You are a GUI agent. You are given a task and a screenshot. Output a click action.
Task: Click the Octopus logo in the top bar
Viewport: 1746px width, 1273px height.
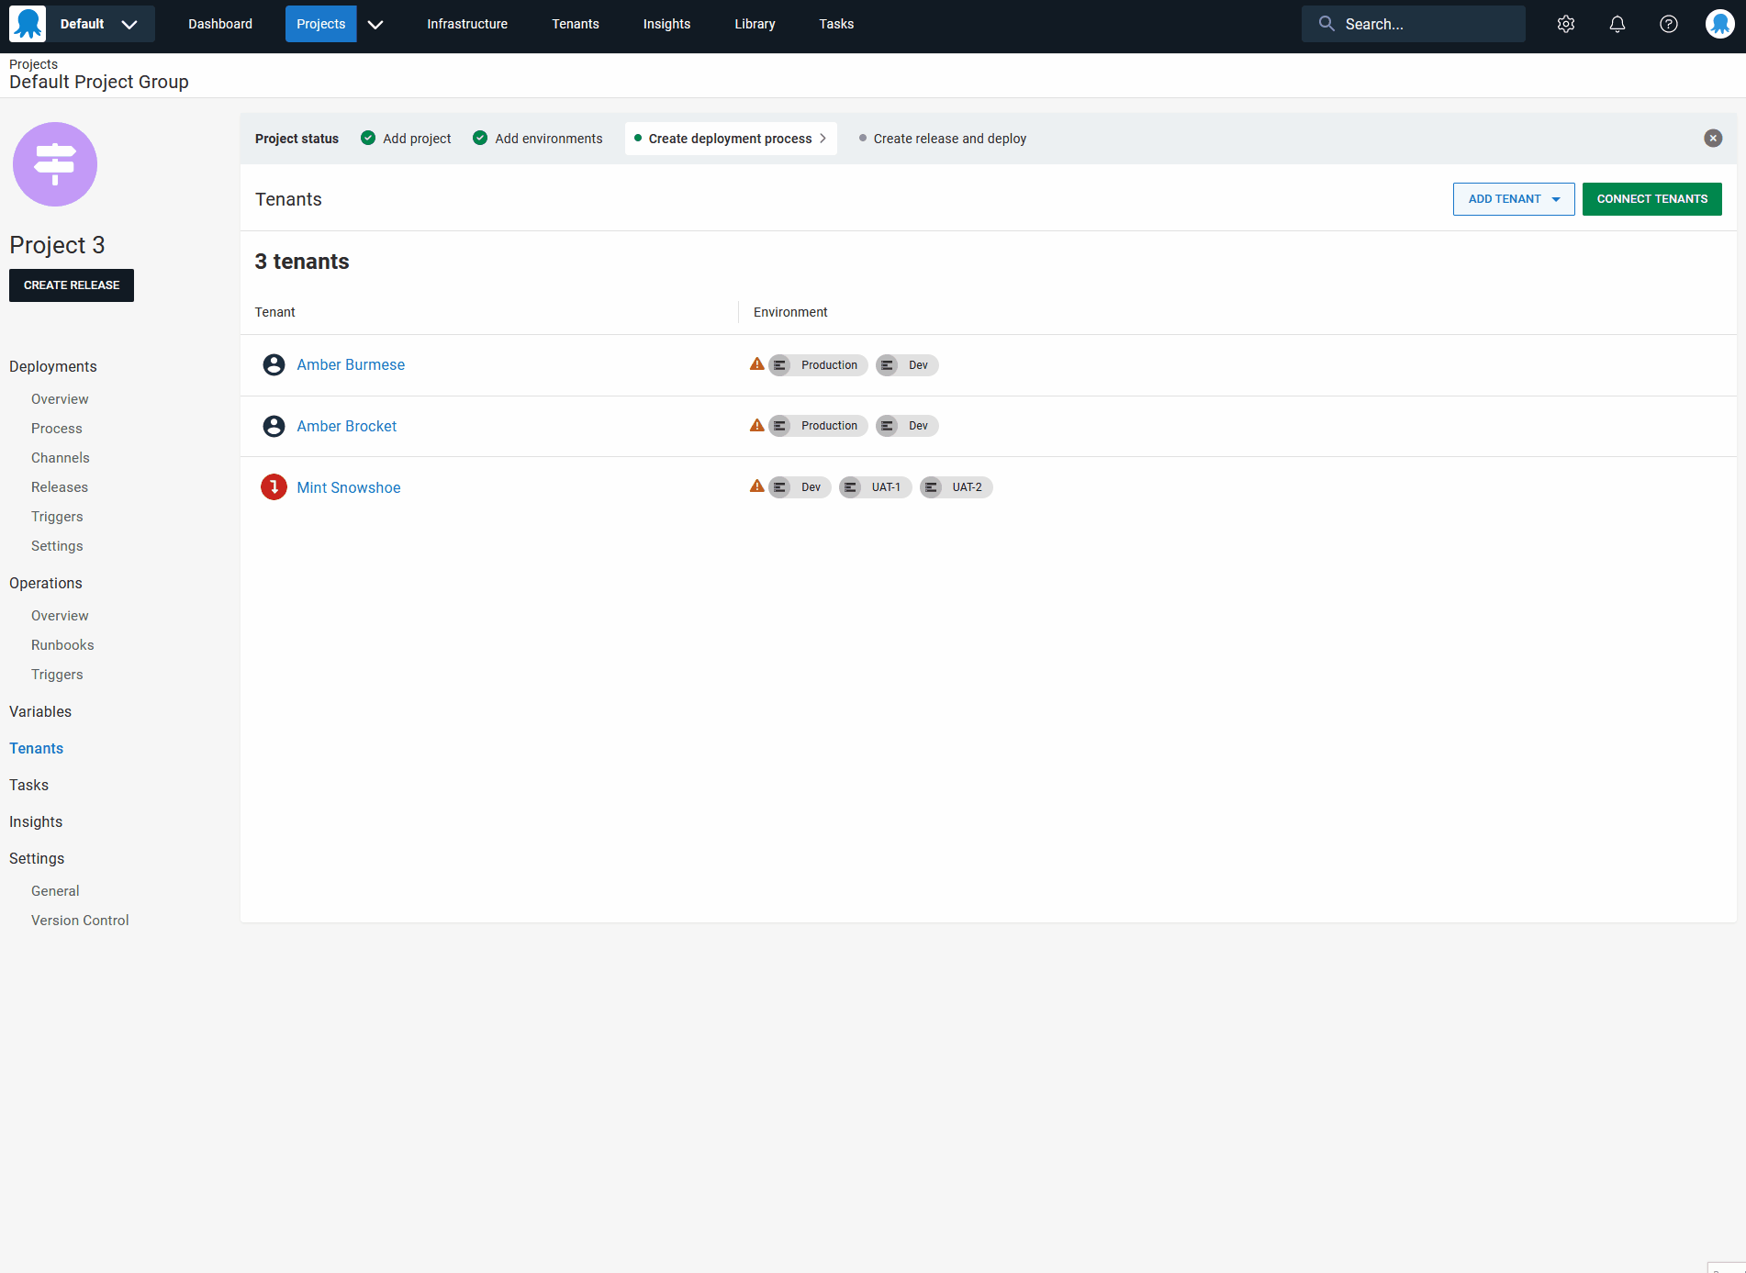(27, 24)
